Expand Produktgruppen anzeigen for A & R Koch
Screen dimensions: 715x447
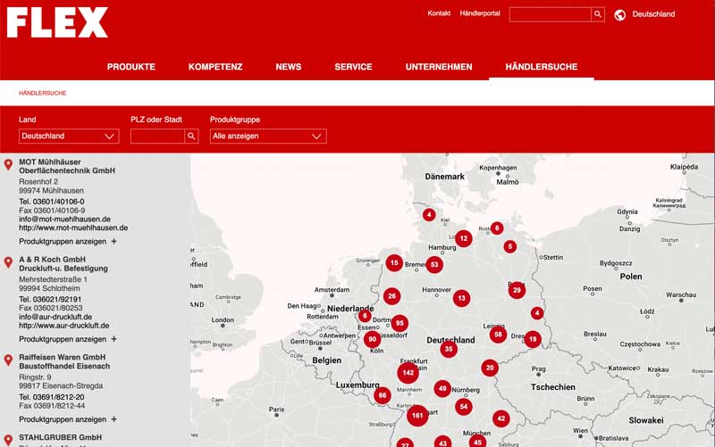(x=68, y=339)
